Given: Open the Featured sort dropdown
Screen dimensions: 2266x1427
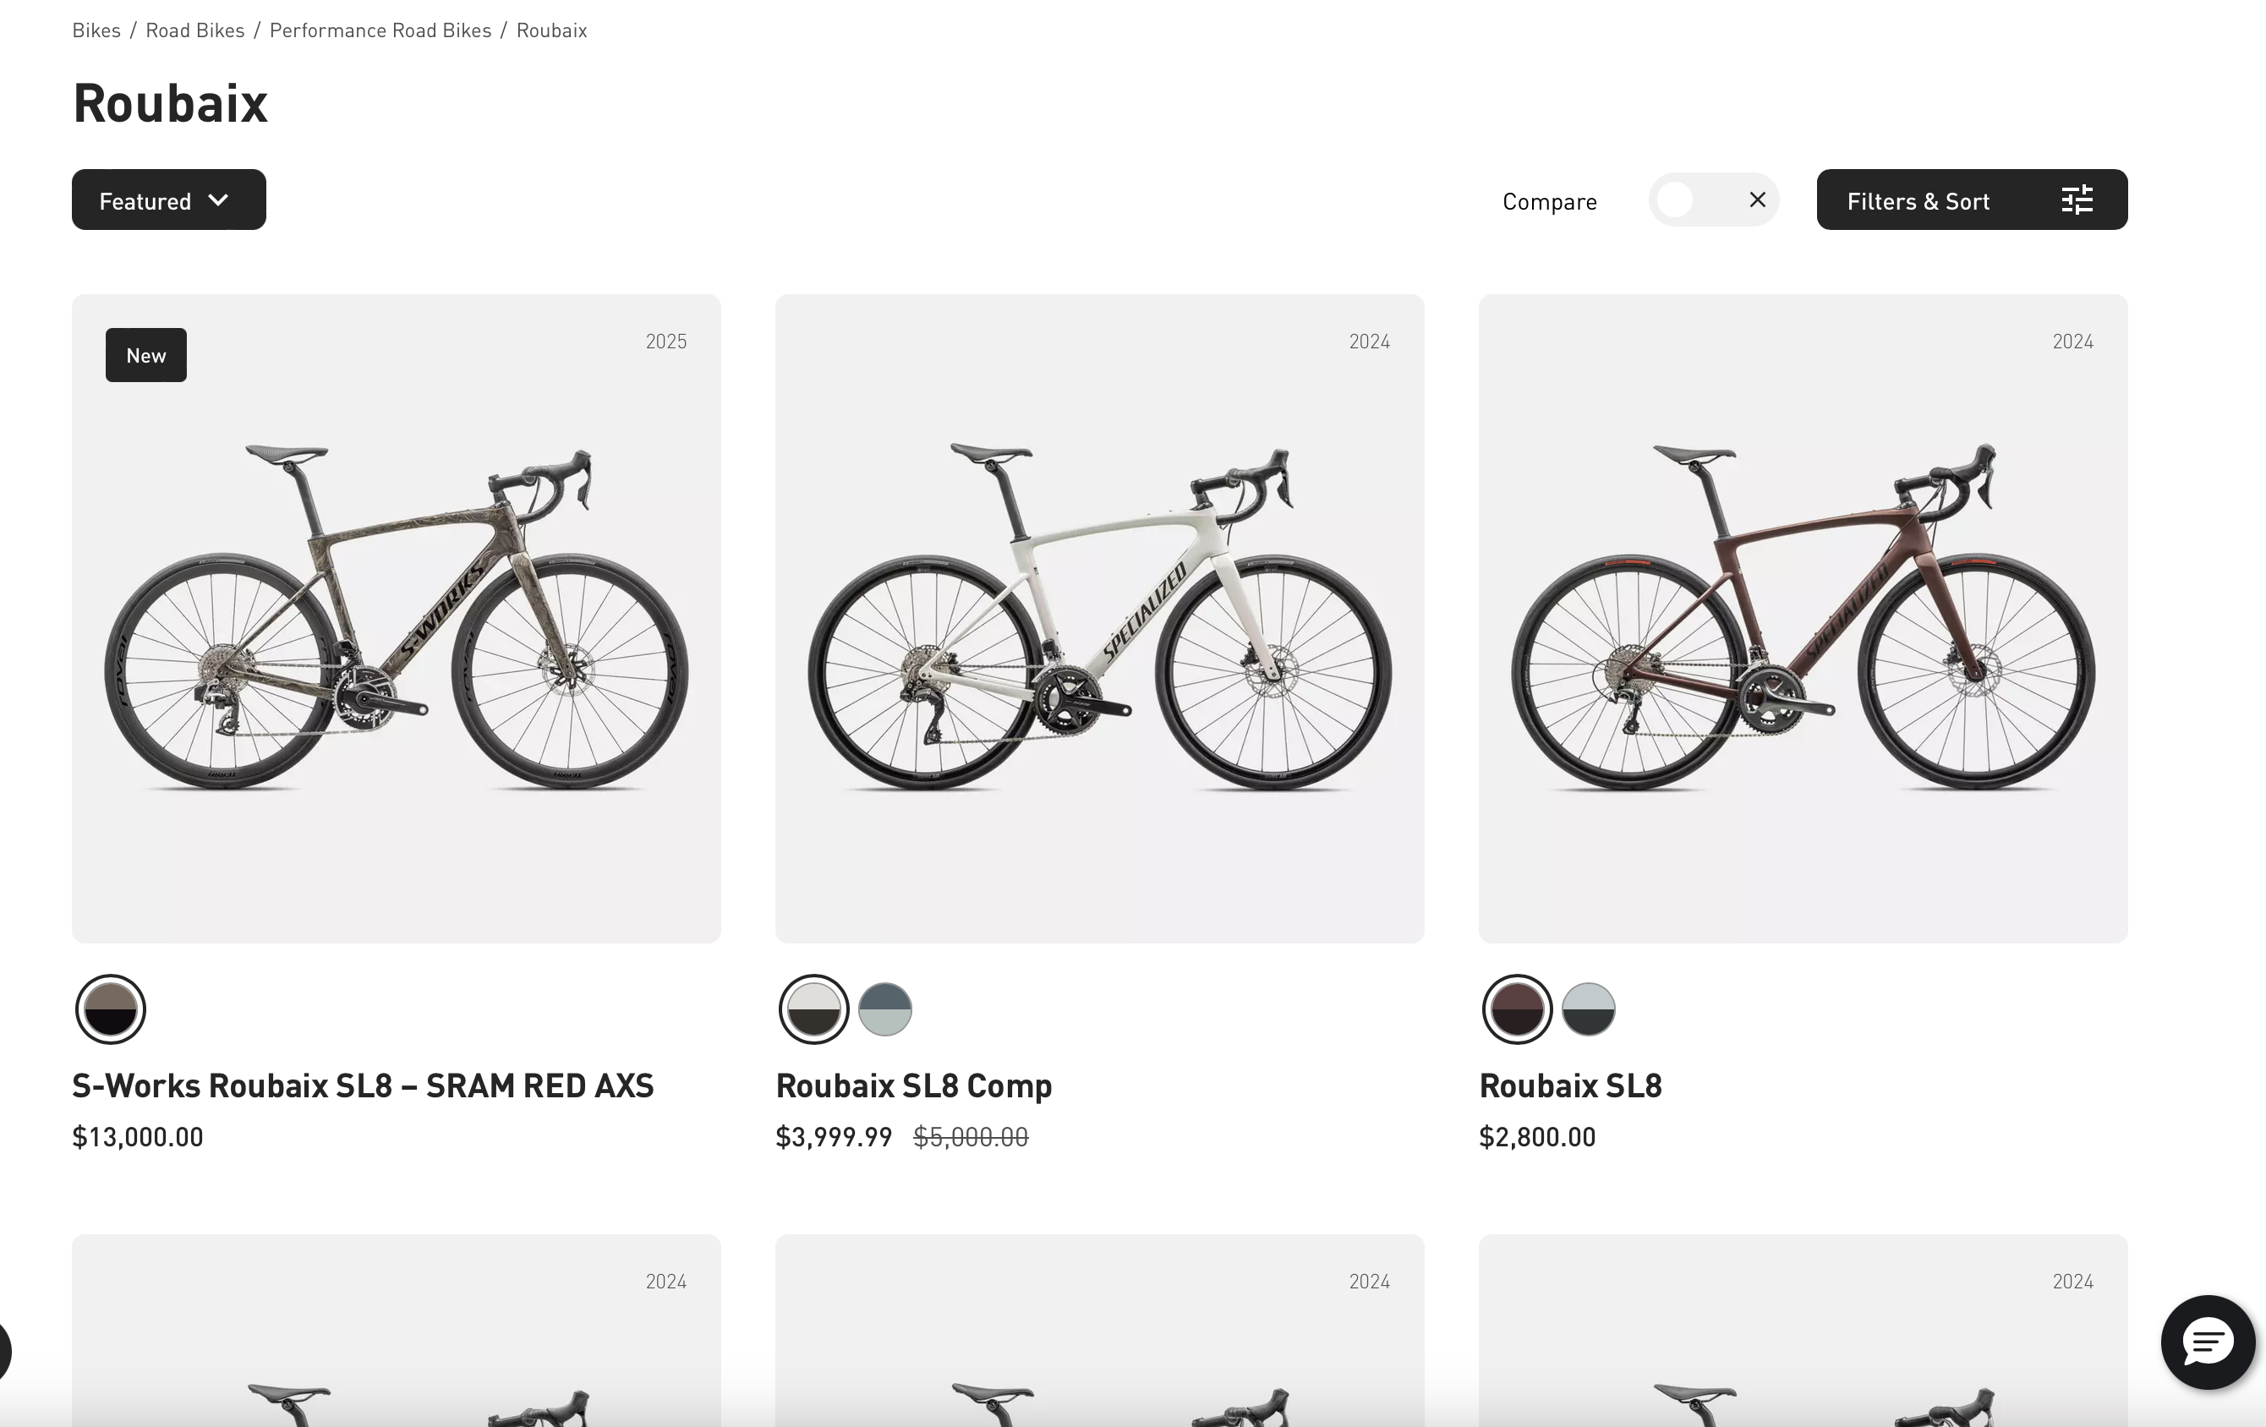Looking at the screenshot, I should pos(168,200).
